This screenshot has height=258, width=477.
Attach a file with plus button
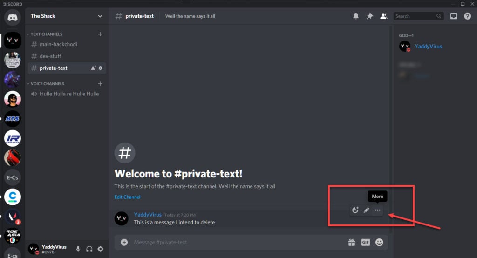tap(124, 242)
